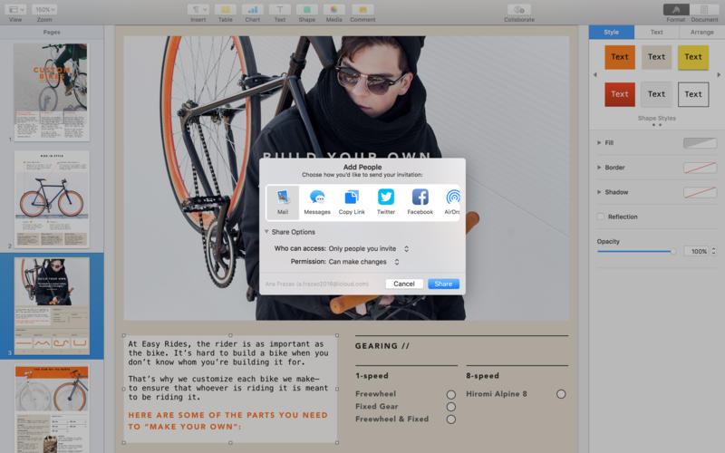Click the Cancel button
The image size is (725, 453).
[404, 284]
